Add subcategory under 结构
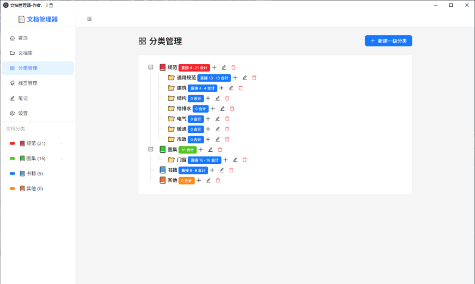Viewport: 475px width, 284px height. click(208, 99)
